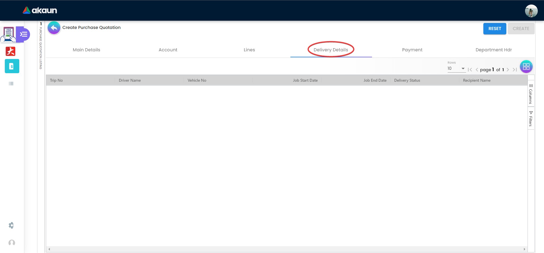Click the Create Purchase Quotation title
Image resolution: width=544 pixels, height=253 pixels.
[92, 28]
